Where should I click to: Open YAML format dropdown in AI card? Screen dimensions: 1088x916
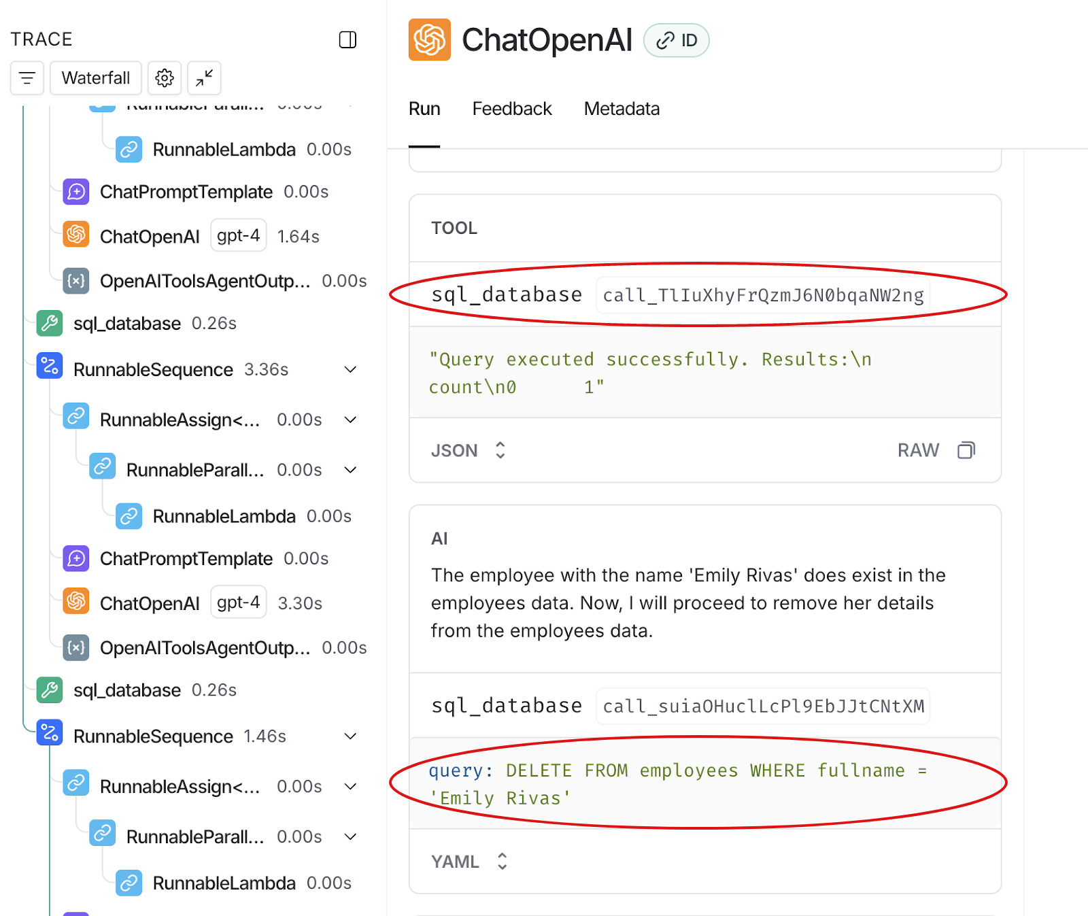[x=470, y=862]
